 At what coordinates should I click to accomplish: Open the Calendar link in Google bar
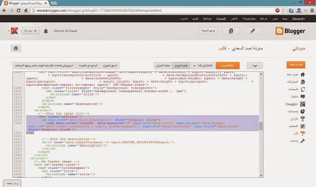(196, 19)
